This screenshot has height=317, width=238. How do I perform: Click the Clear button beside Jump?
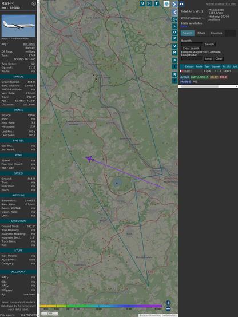pyautogui.click(x=219, y=58)
